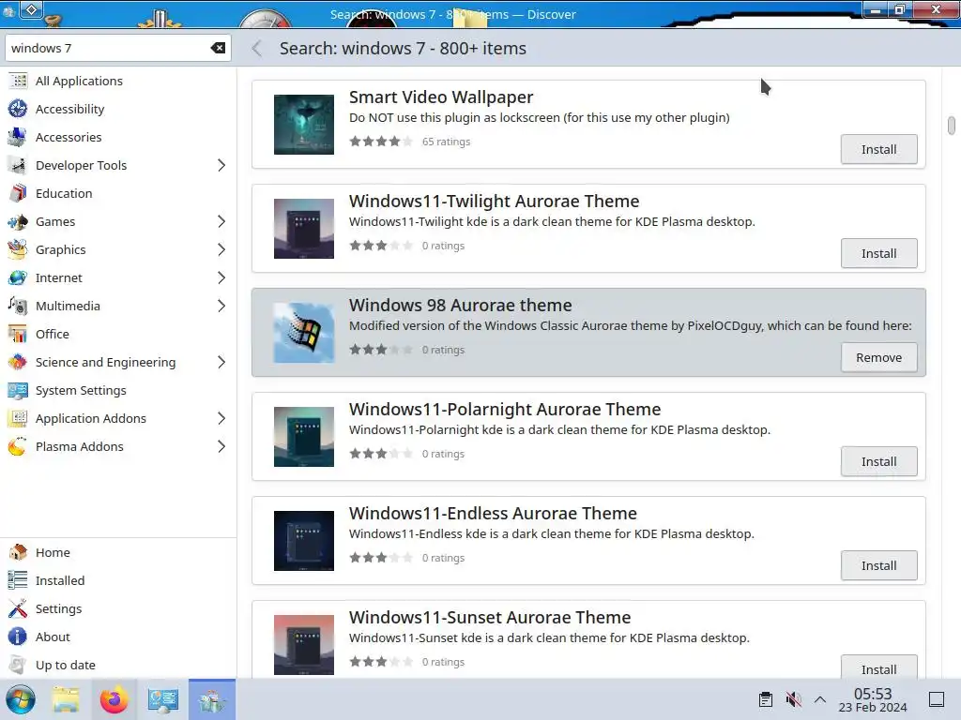Expand the Multimedia category
Image resolution: width=961 pixels, height=720 pixels.
[x=221, y=307]
